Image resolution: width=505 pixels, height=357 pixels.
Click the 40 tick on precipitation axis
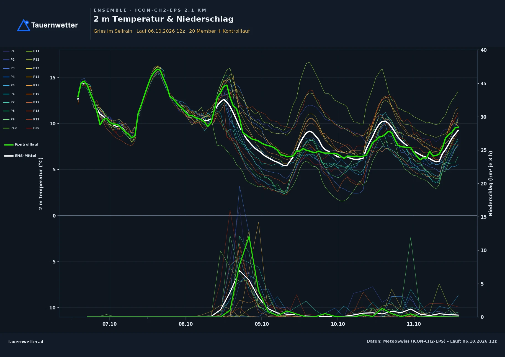coord(483,50)
